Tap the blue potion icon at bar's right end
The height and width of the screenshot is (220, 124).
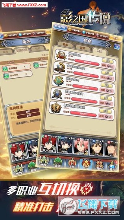112,166
